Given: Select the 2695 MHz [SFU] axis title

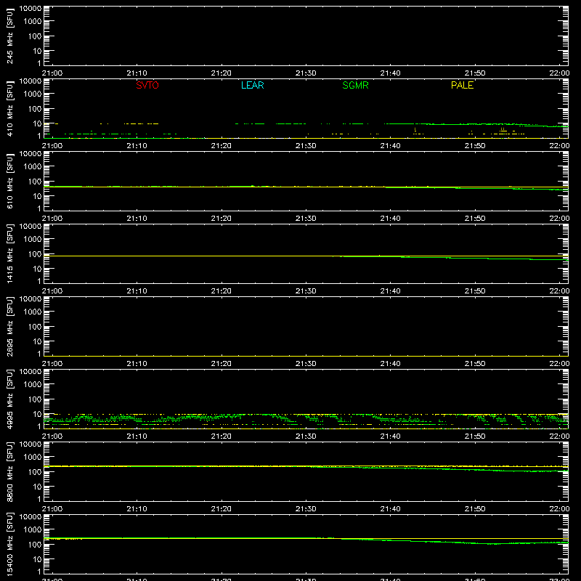Looking at the screenshot, I should 9,326.
